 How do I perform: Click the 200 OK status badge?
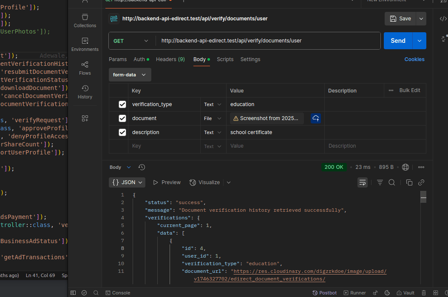tap(334, 167)
